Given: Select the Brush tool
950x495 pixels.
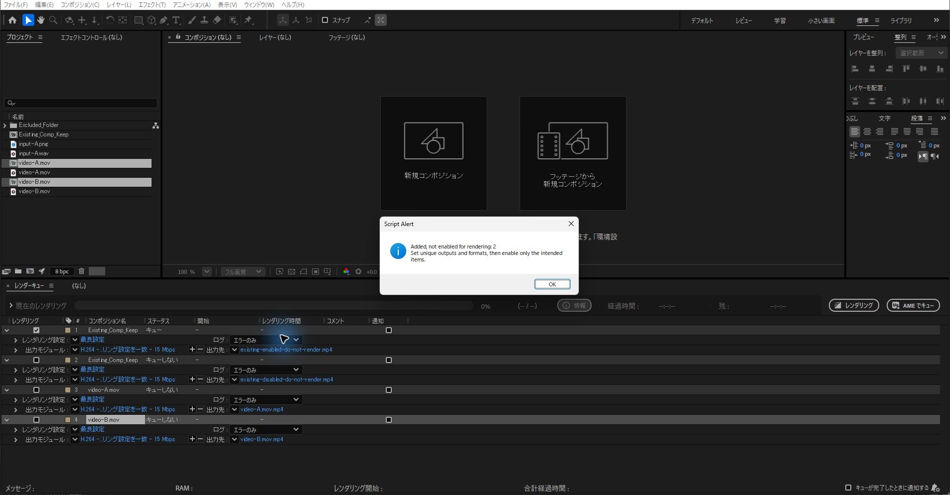Looking at the screenshot, I should [x=191, y=20].
